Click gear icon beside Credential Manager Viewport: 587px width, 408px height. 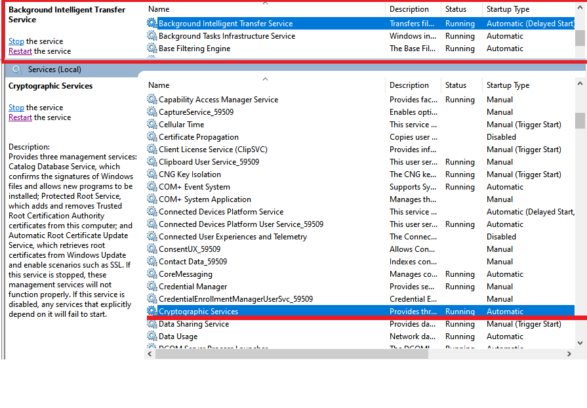tap(152, 287)
